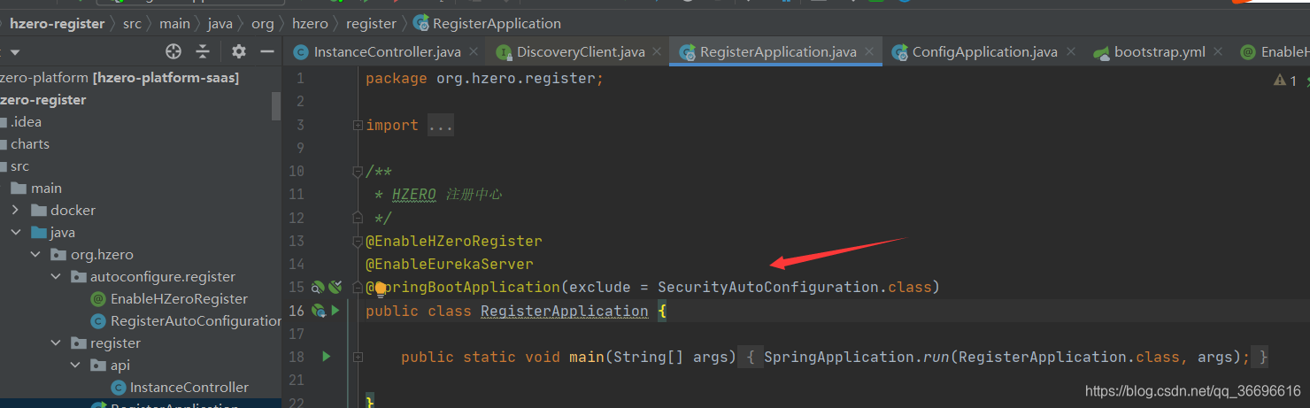Collapse the java folder chevron

[x=15, y=233]
